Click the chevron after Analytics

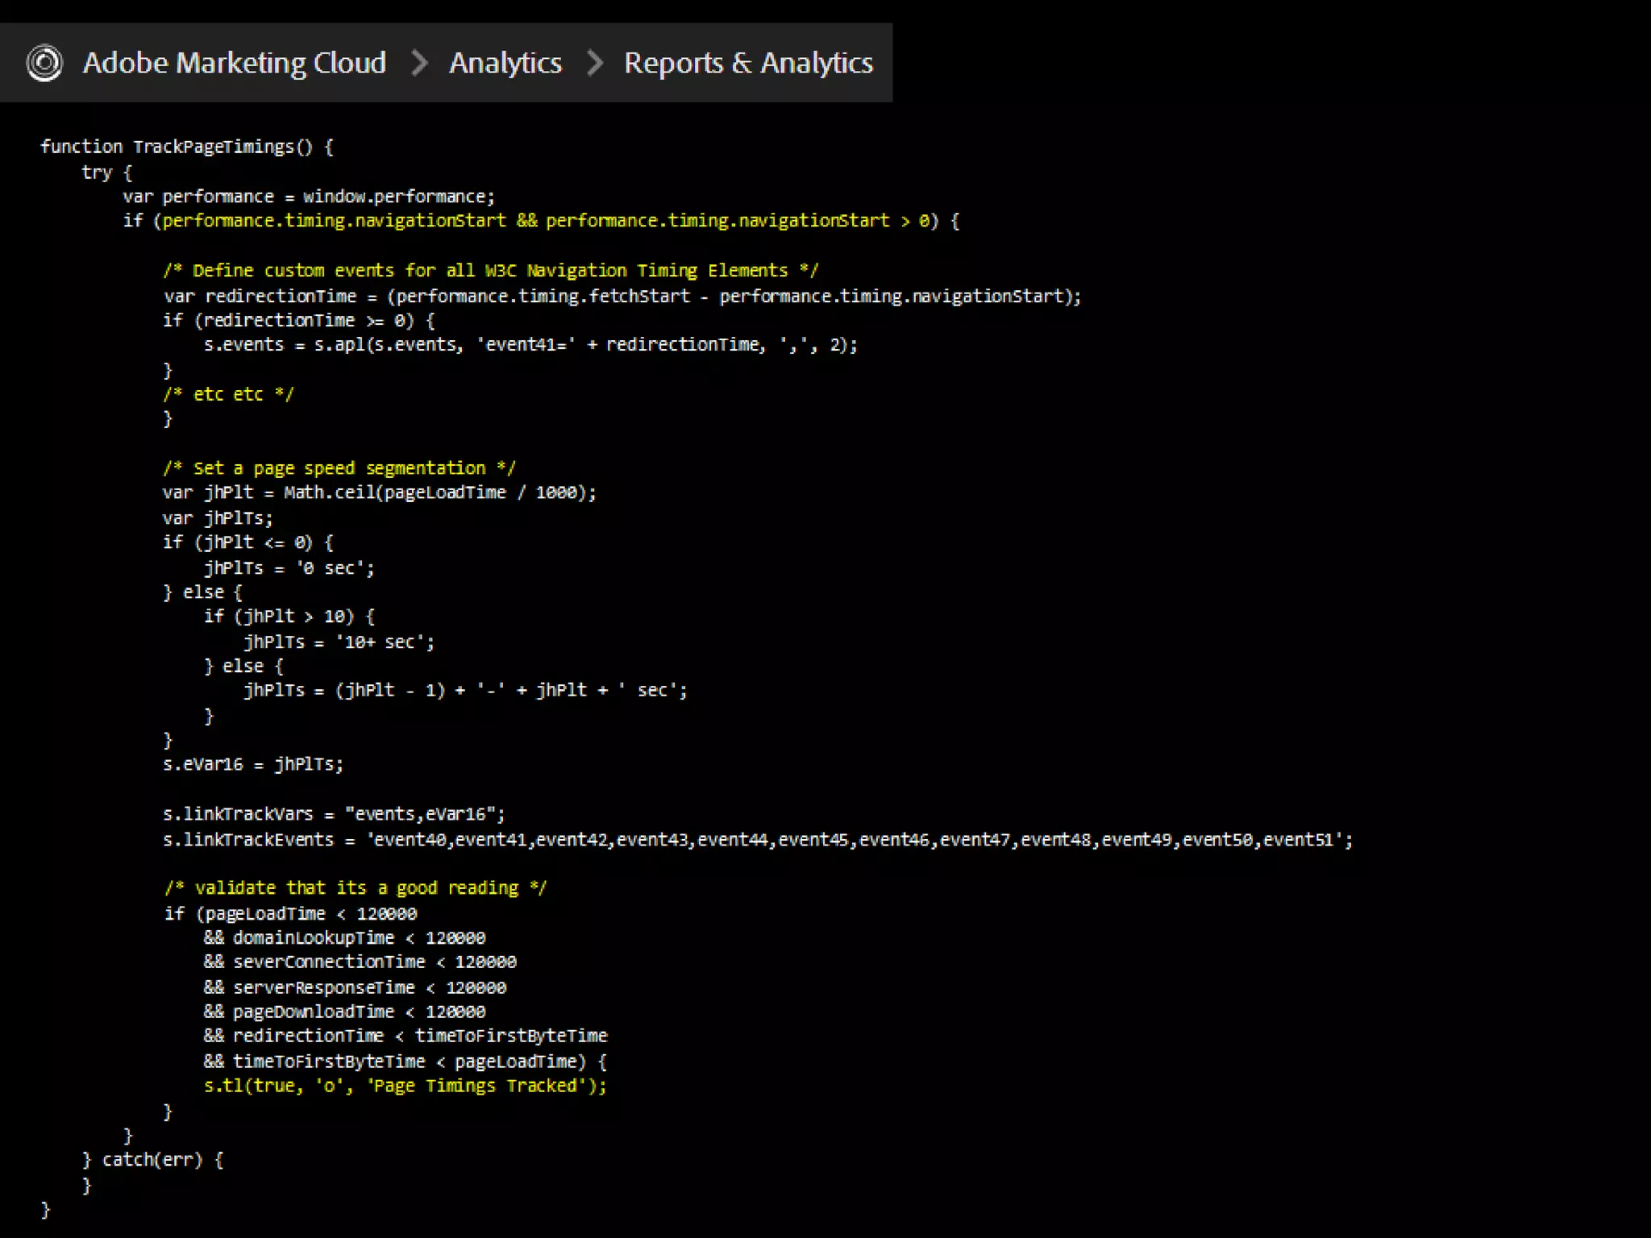pyautogui.click(x=594, y=63)
